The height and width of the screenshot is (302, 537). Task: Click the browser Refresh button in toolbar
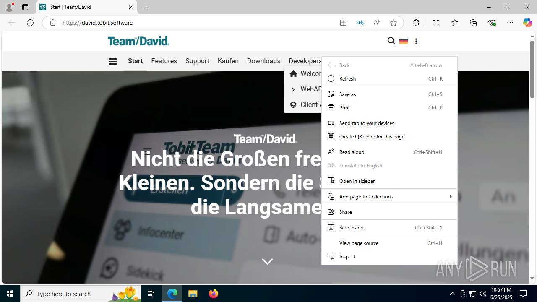[x=30, y=23]
